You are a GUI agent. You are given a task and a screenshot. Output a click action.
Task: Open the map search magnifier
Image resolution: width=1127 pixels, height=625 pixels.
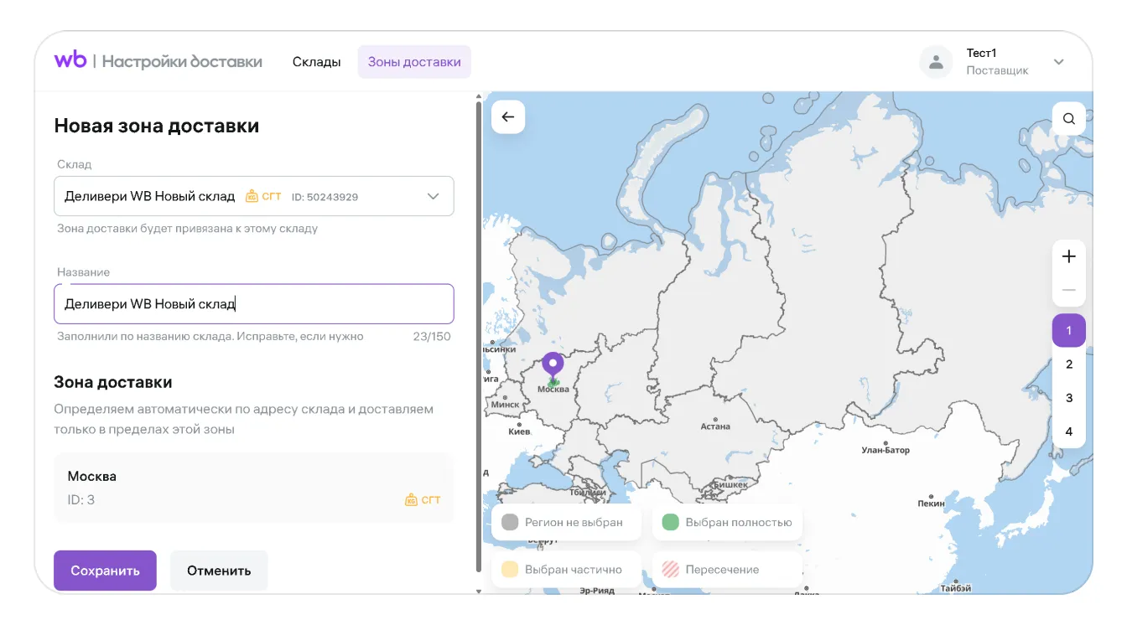tap(1068, 119)
